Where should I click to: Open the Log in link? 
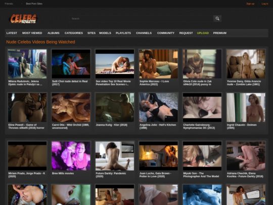tap(265, 4)
